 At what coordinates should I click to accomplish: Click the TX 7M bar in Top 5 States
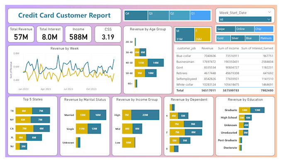tap(41, 111)
